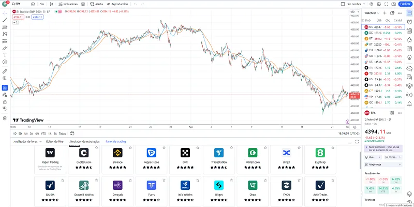
Task: Open the ideas lightbulb panel in right sidebar
Action: click(409, 57)
